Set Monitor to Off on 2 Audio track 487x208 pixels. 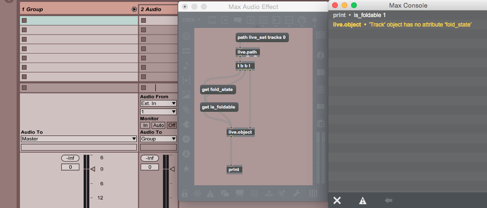click(x=171, y=125)
